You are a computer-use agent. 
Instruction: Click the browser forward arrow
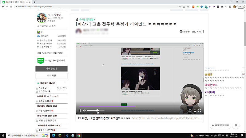[x=7, y=7]
